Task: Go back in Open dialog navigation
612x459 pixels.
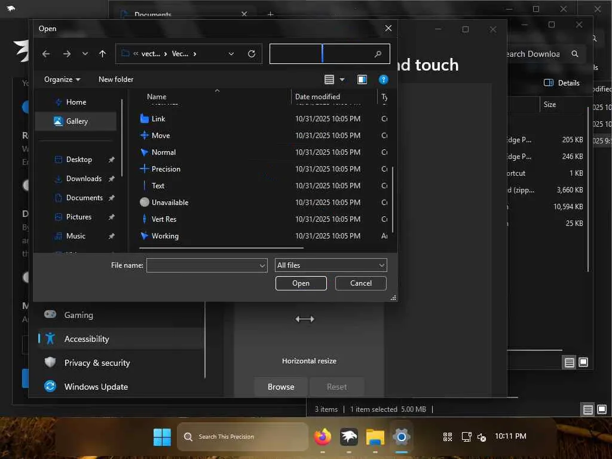Action: pyautogui.click(x=46, y=54)
